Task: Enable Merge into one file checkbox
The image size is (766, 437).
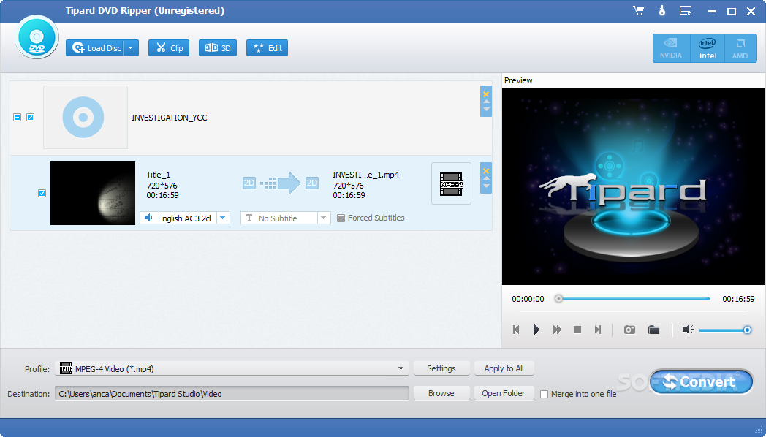Action: (x=545, y=394)
